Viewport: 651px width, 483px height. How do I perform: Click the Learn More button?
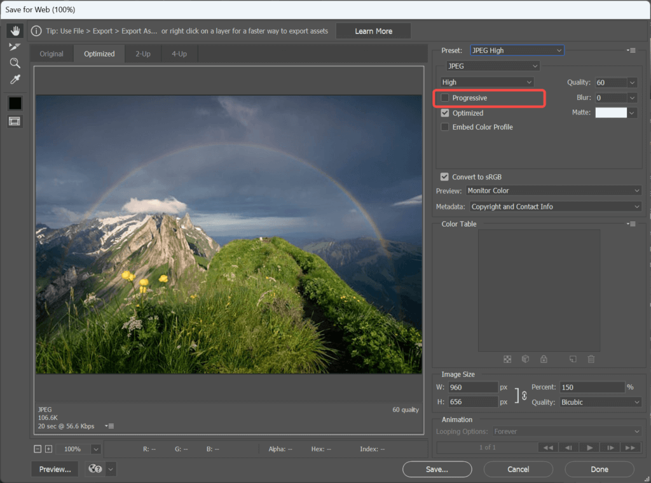[373, 31]
